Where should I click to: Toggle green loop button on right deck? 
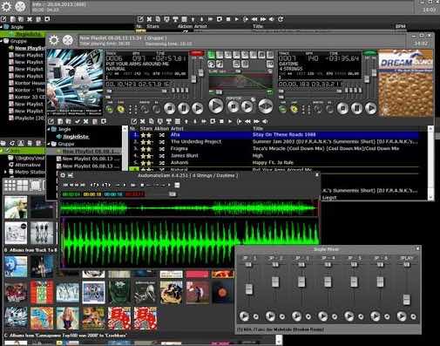click(282, 109)
